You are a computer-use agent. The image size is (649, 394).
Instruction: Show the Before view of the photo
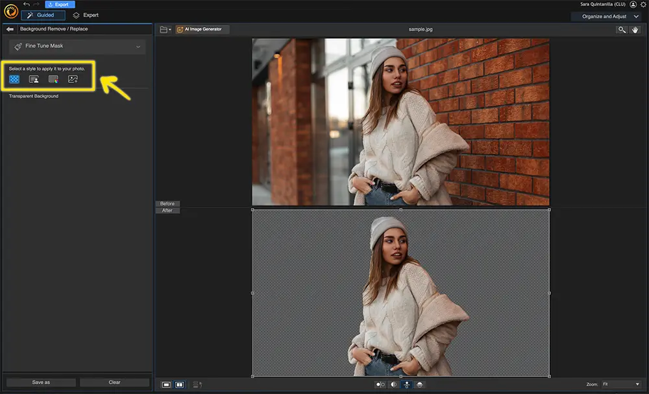(167, 203)
